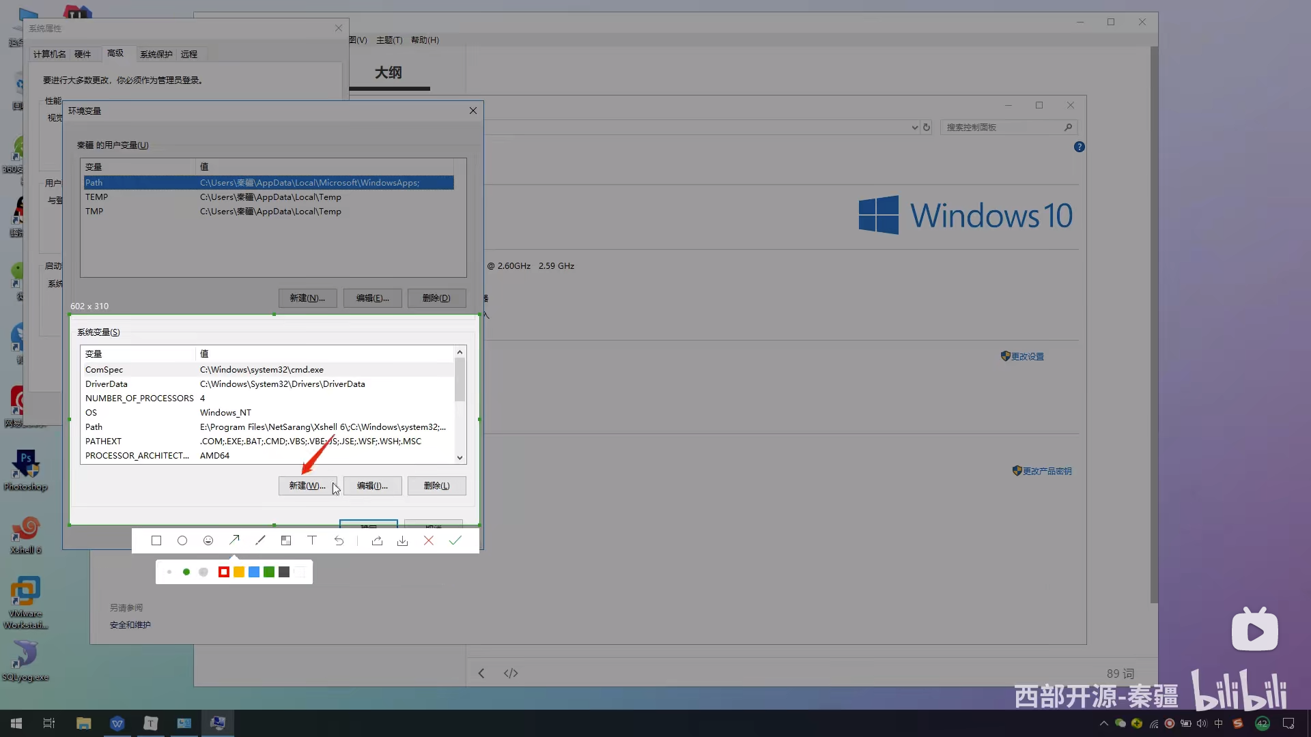
Task: Click the 新建(W)... system variable button
Action: click(307, 486)
